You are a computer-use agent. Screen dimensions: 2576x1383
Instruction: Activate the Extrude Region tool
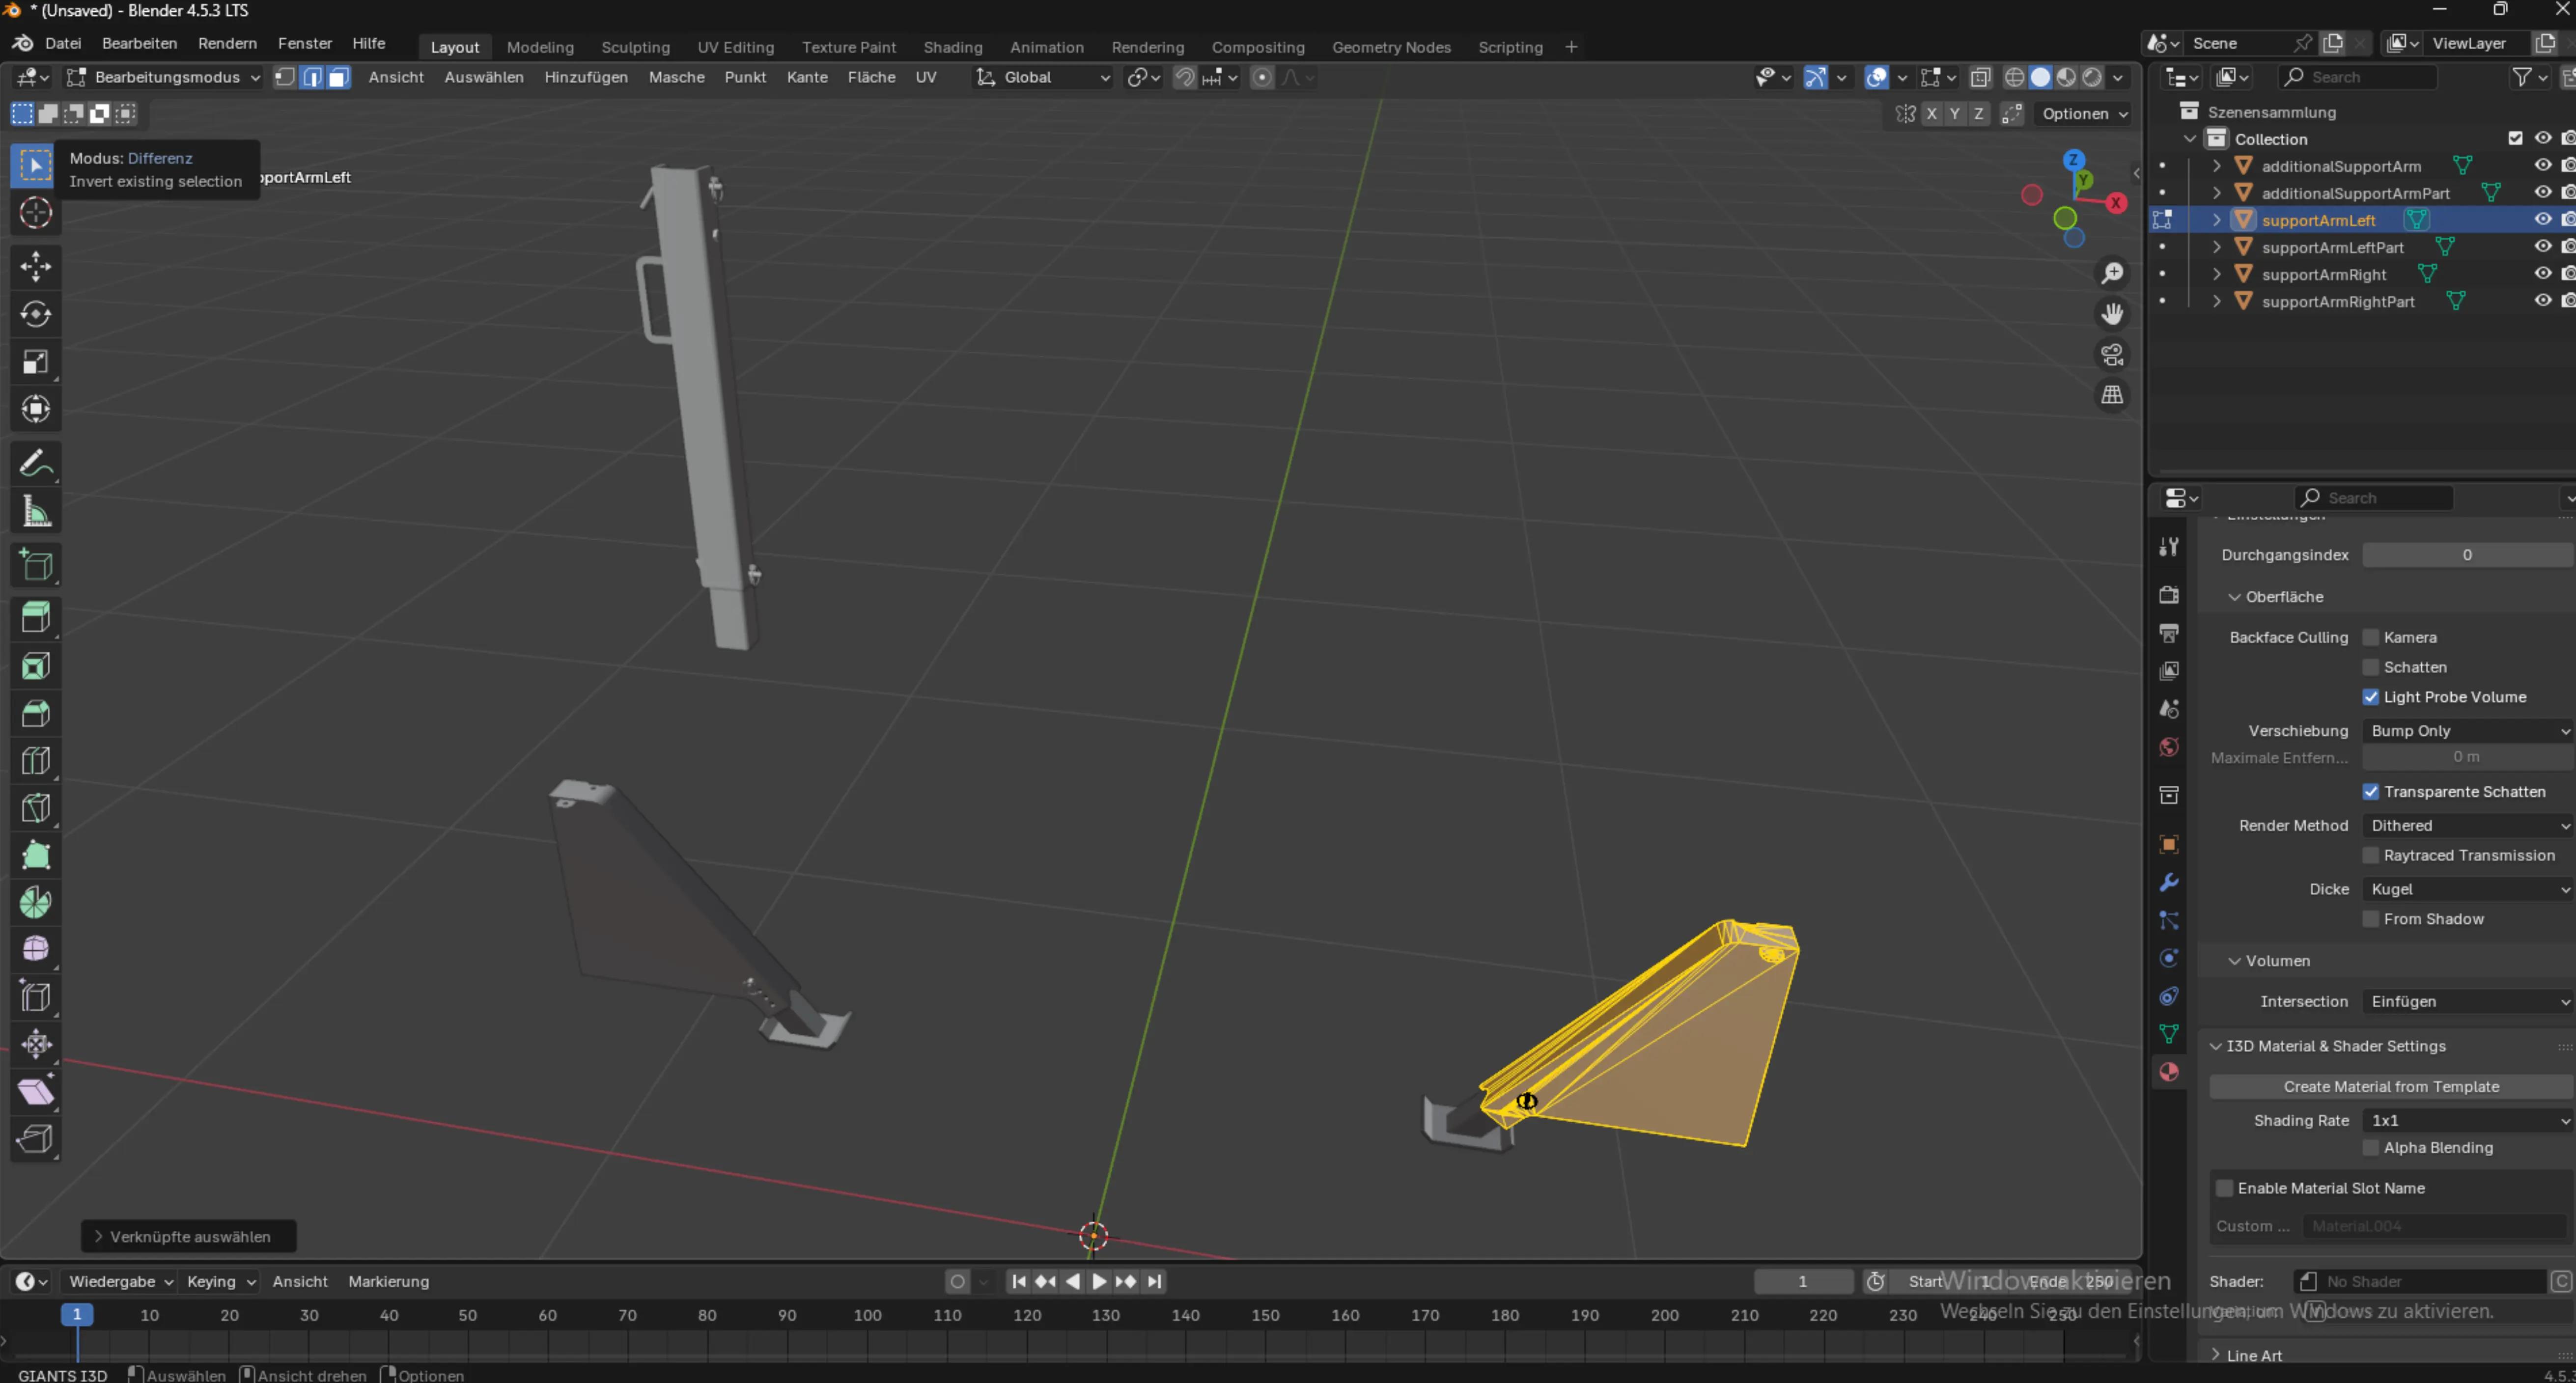(x=35, y=619)
